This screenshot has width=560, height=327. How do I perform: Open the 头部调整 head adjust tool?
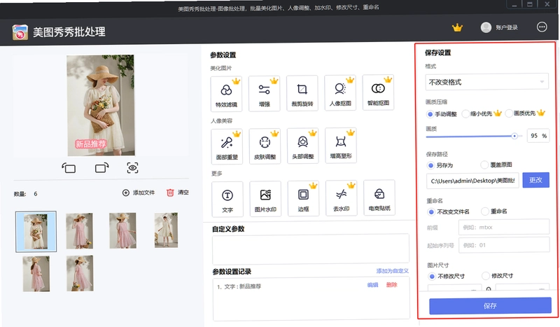click(x=303, y=146)
